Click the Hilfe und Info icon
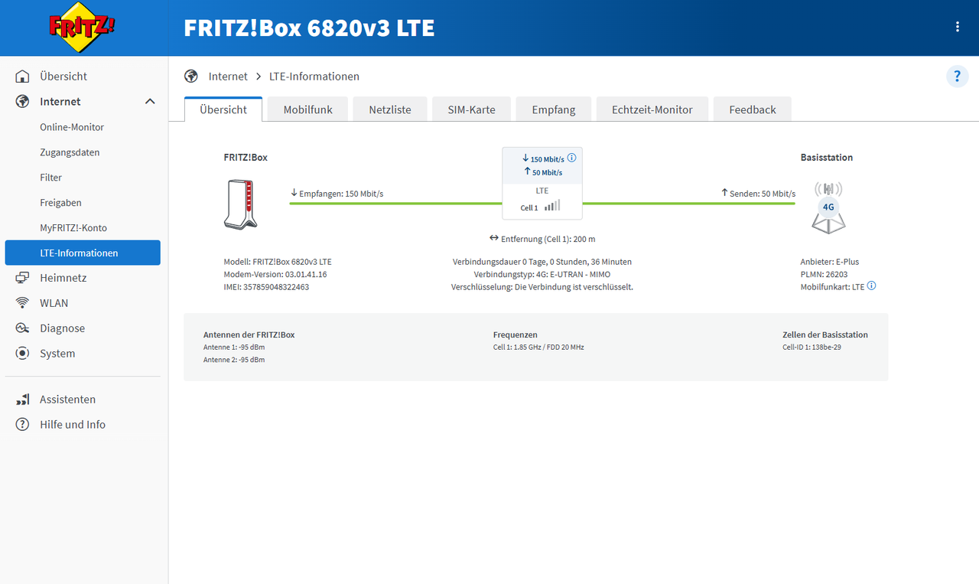 point(23,424)
